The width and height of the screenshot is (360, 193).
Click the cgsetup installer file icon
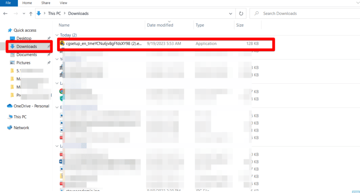click(62, 43)
